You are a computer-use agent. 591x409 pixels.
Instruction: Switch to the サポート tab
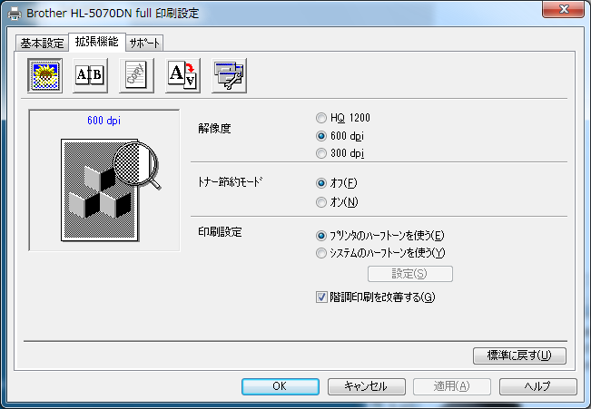[x=144, y=43]
